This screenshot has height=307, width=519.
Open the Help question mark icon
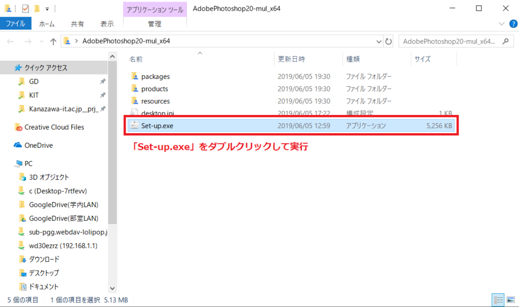(512, 24)
